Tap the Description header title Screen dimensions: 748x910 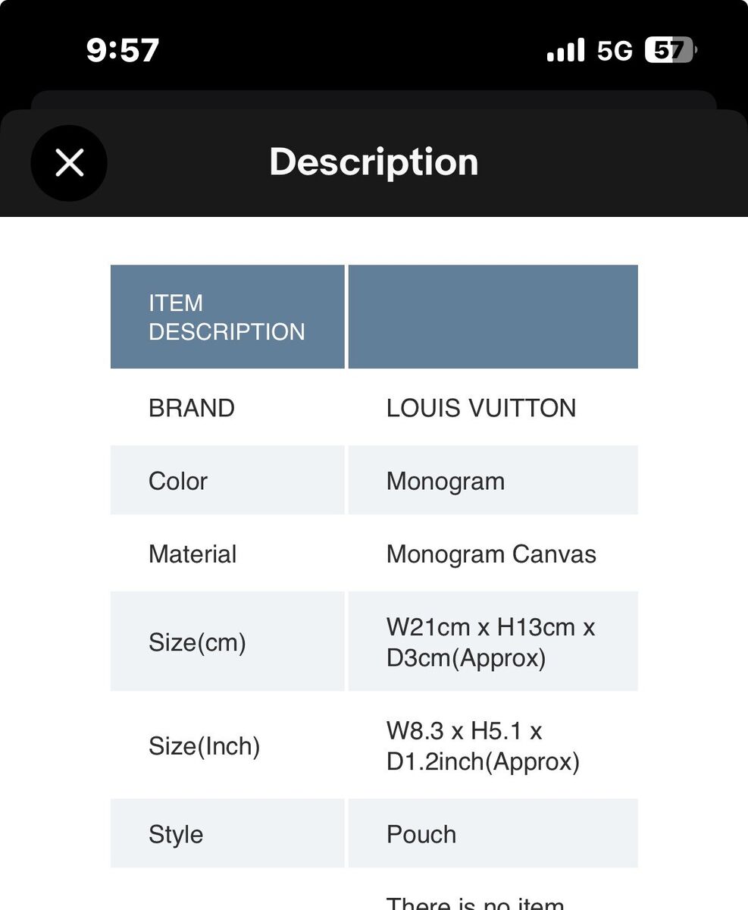[374, 162]
